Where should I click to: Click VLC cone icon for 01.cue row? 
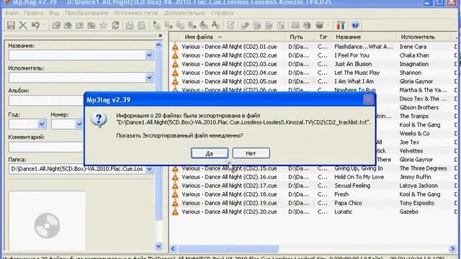(x=175, y=46)
